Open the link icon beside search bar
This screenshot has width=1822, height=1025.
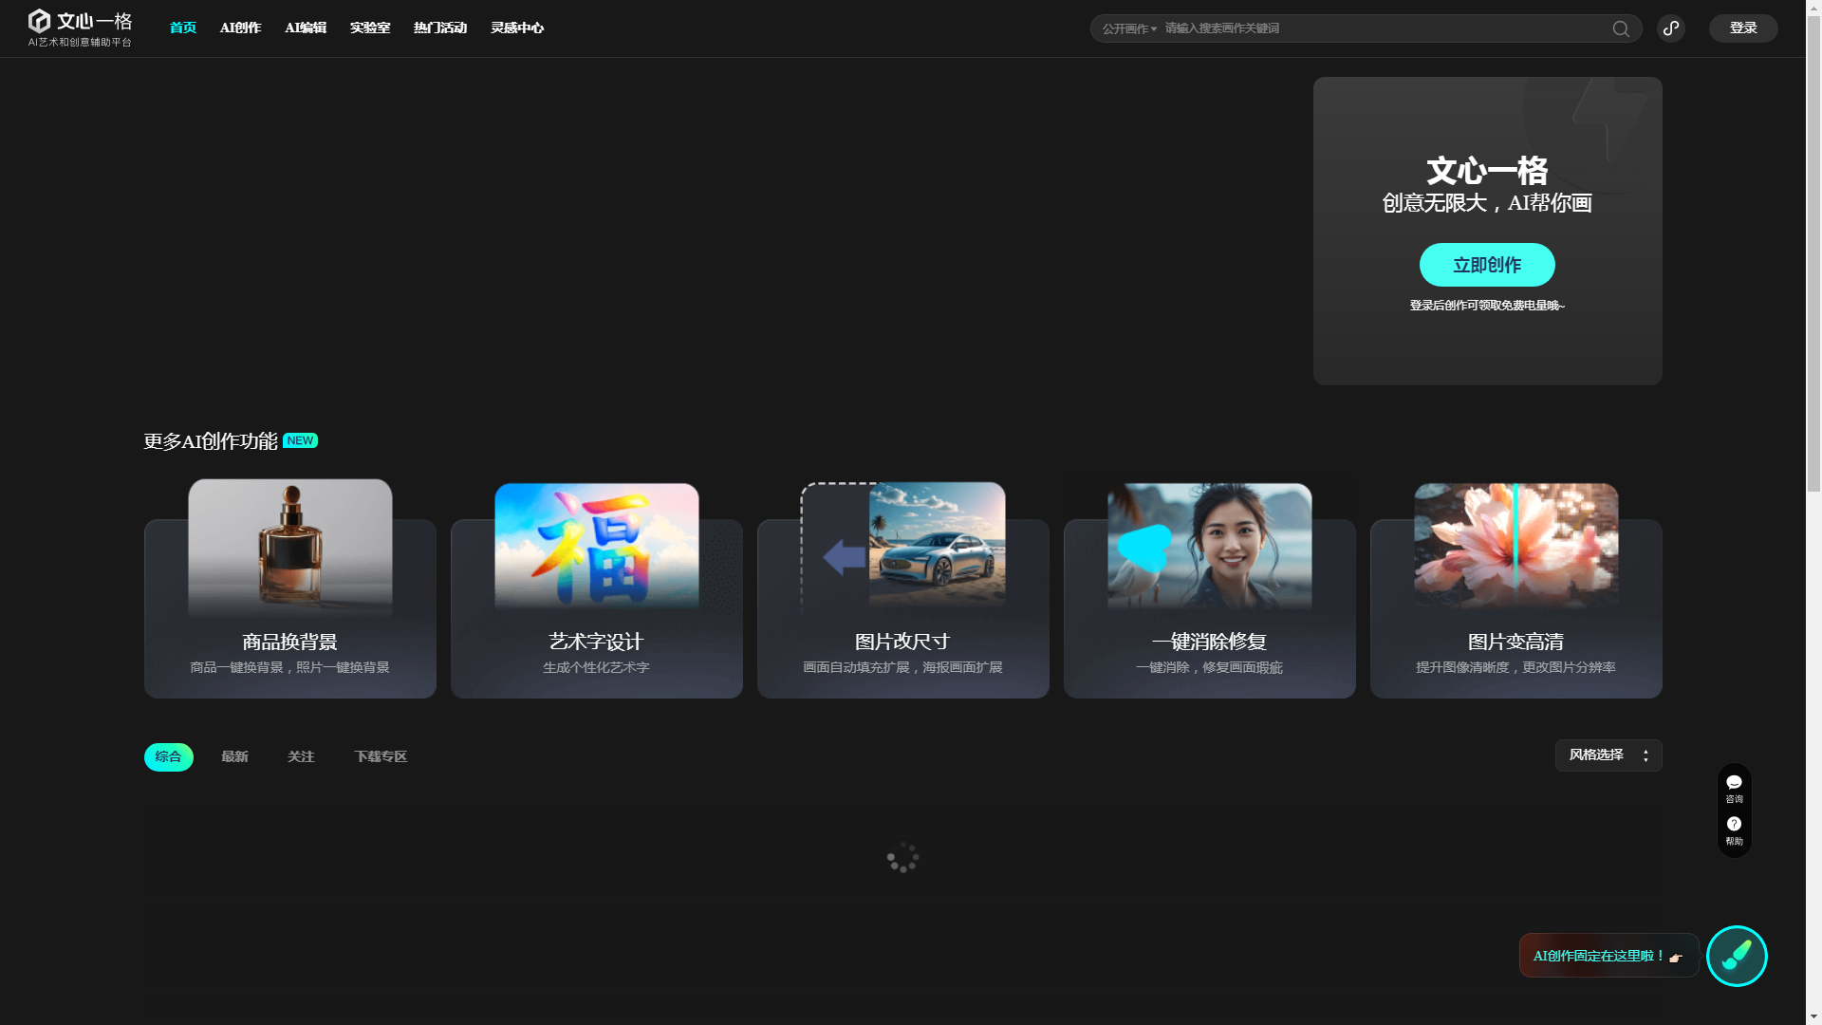point(1671,28)
